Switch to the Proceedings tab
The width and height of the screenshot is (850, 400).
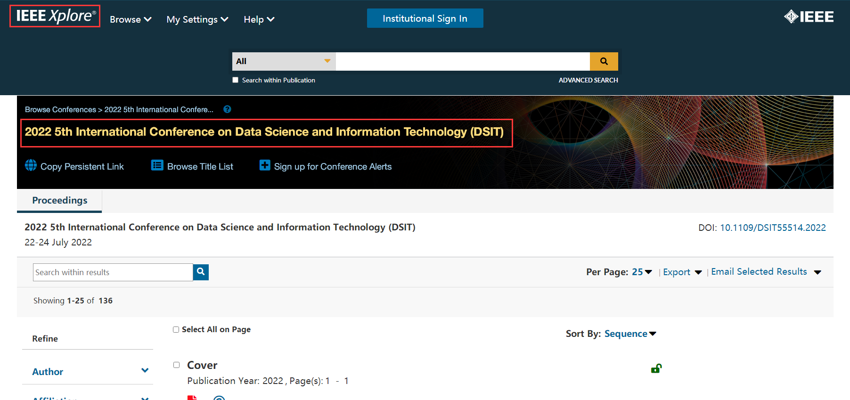tap(60, 200)
